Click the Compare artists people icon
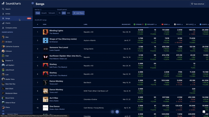 tap(3, 28)
